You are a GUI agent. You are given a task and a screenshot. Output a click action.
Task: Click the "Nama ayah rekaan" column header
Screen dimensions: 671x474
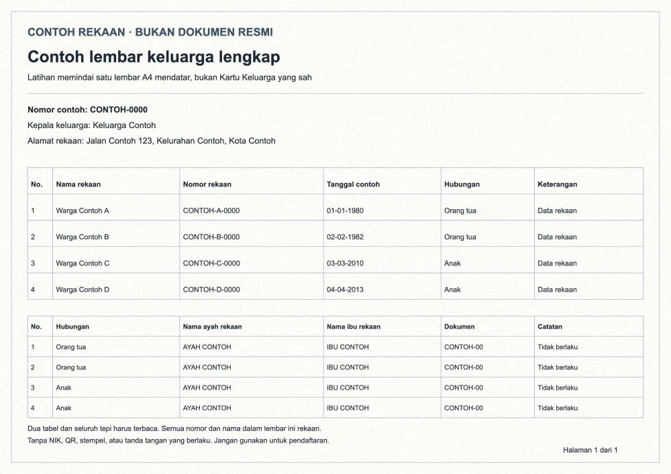click(212, 327)
